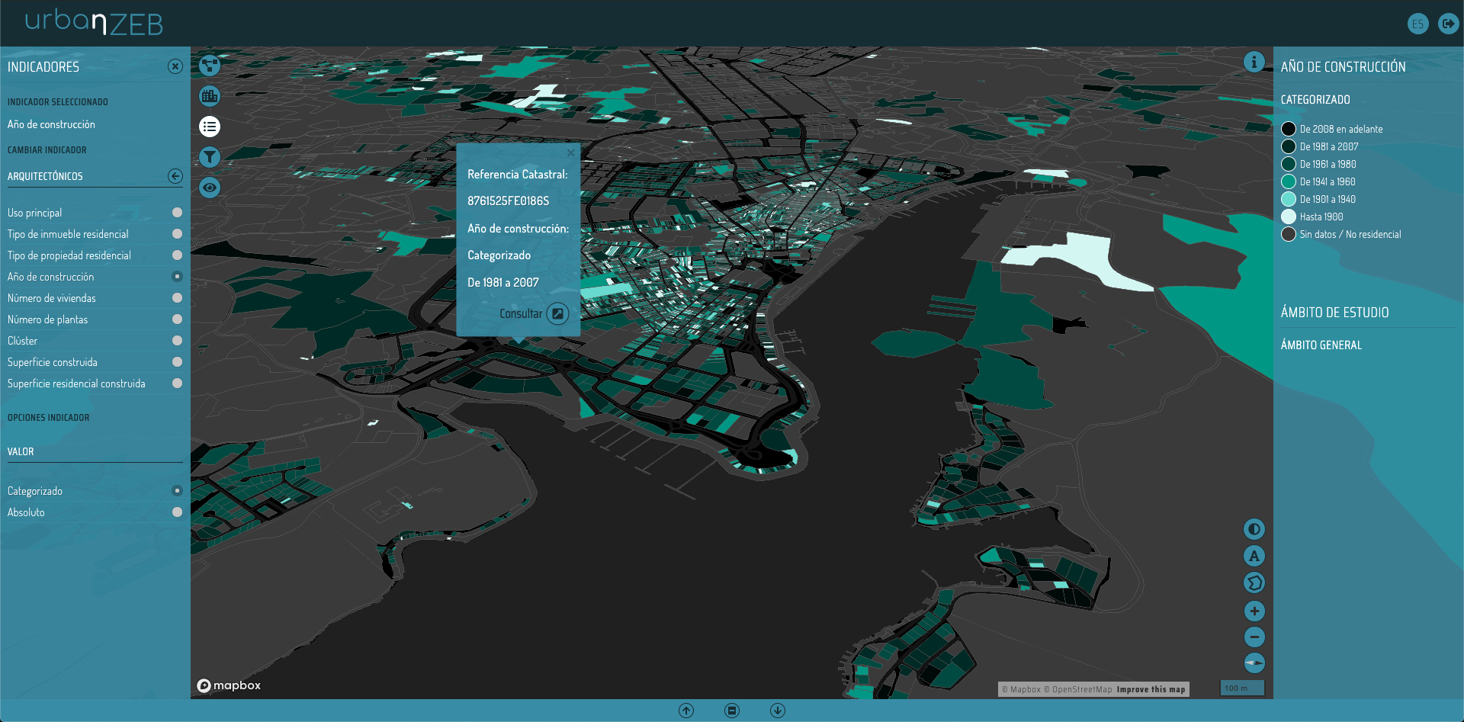Open the map info icon

1254,62
